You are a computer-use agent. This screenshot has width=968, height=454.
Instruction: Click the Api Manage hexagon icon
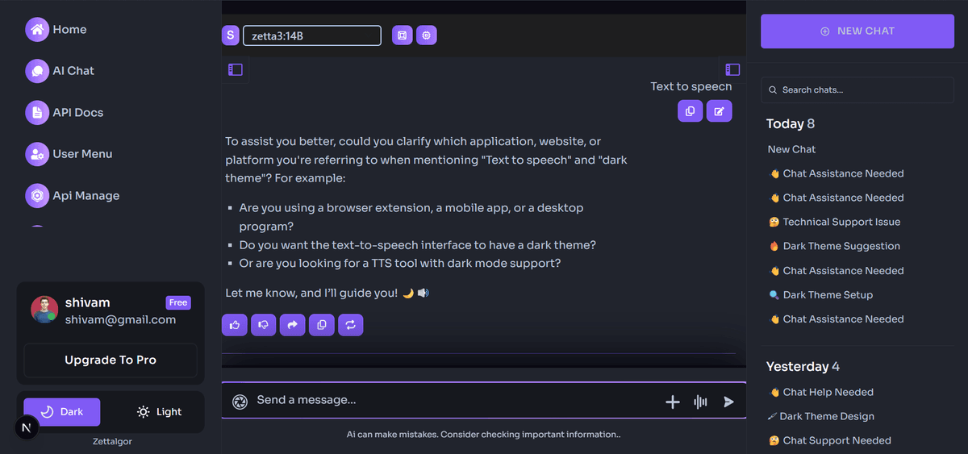[37, 196]
